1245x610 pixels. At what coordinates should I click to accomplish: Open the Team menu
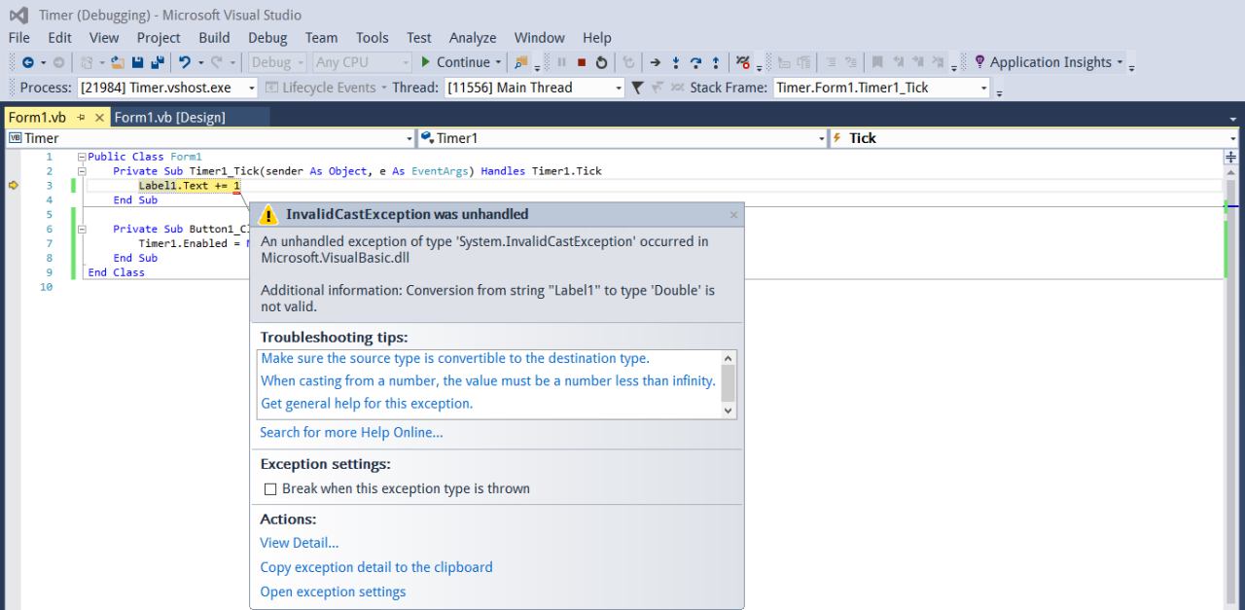pyautogui.click(x=322, y=38)
